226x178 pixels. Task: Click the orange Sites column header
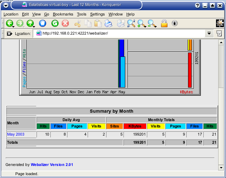click(x=115, y=126)
